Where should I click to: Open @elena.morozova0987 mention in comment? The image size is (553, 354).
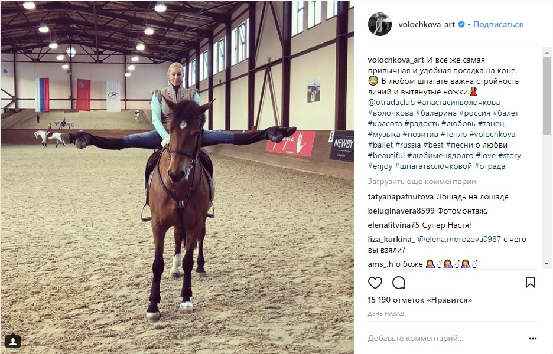point(459,239)
